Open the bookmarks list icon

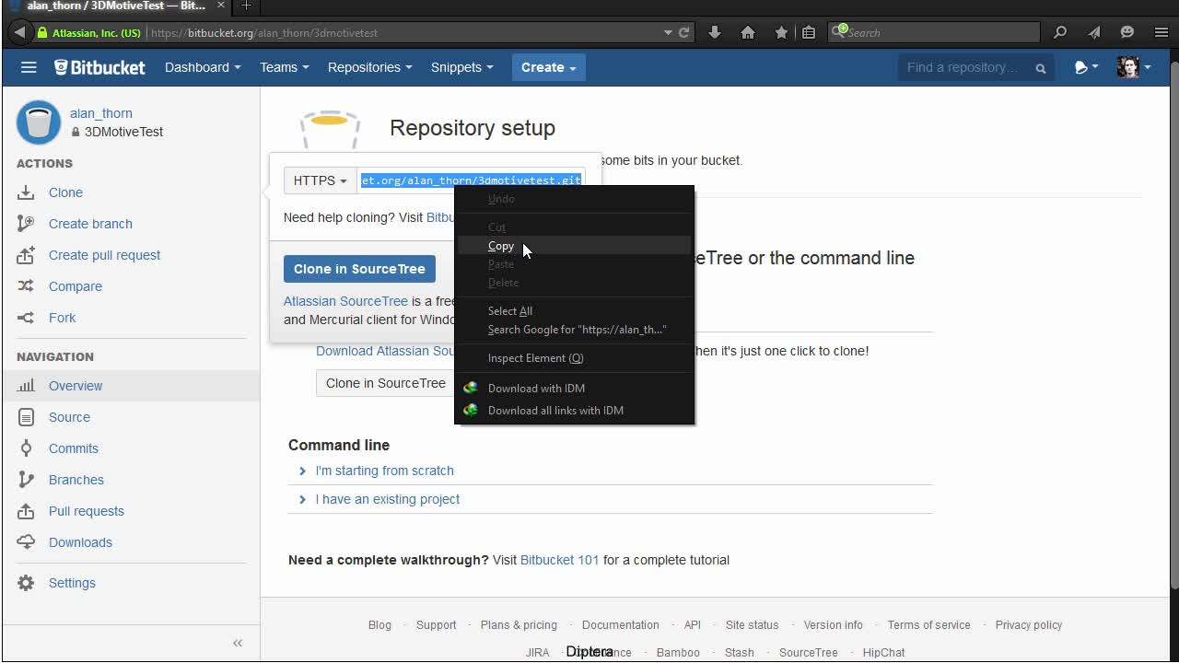click(x=809, y=32)
